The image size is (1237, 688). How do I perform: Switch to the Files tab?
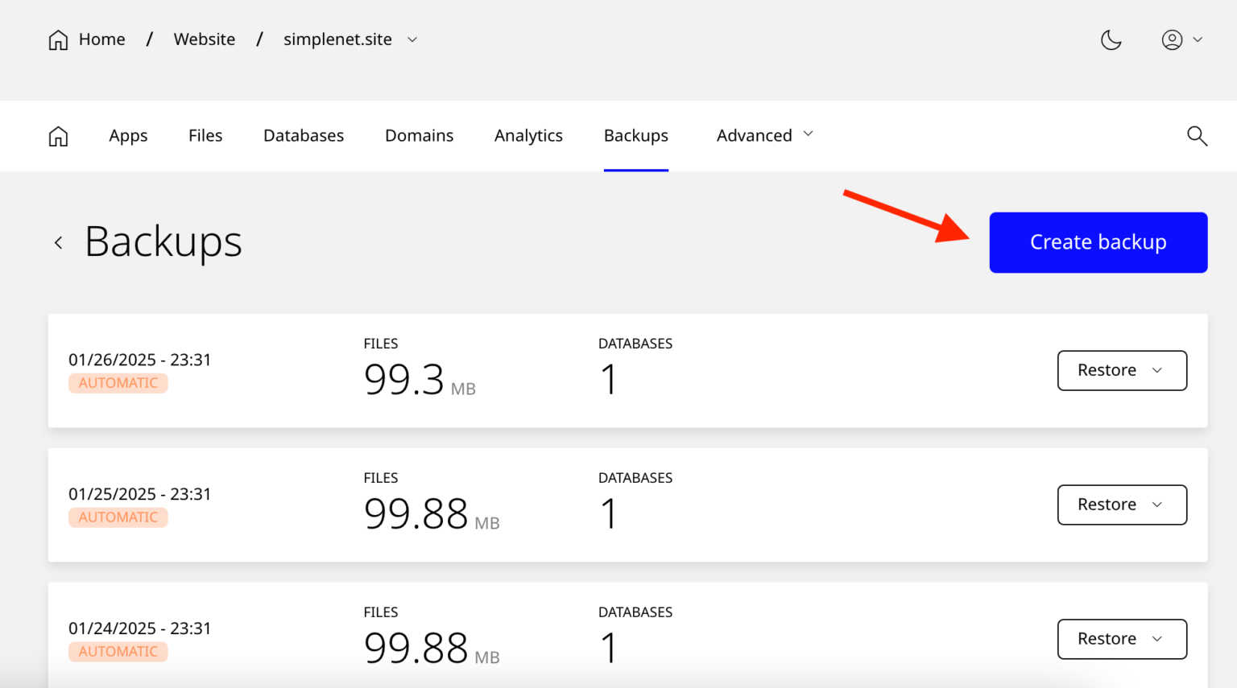205,135
